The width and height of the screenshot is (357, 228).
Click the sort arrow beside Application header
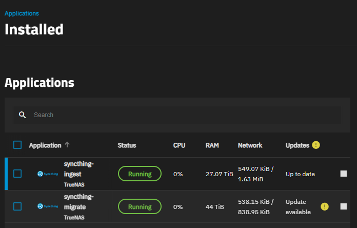point(67,145)
